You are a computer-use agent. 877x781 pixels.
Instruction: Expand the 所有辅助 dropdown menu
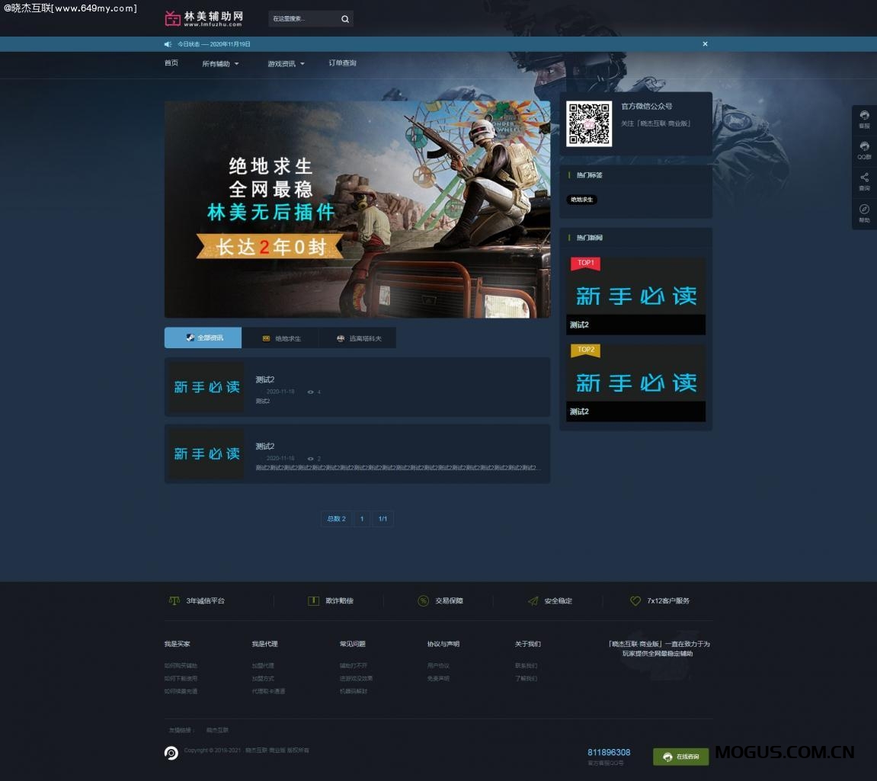(x=220, y=64)
